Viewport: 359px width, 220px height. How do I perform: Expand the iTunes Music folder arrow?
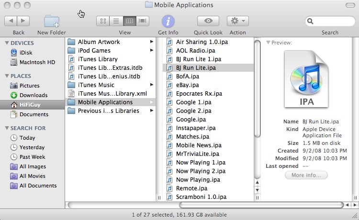[x=152, y=85]
